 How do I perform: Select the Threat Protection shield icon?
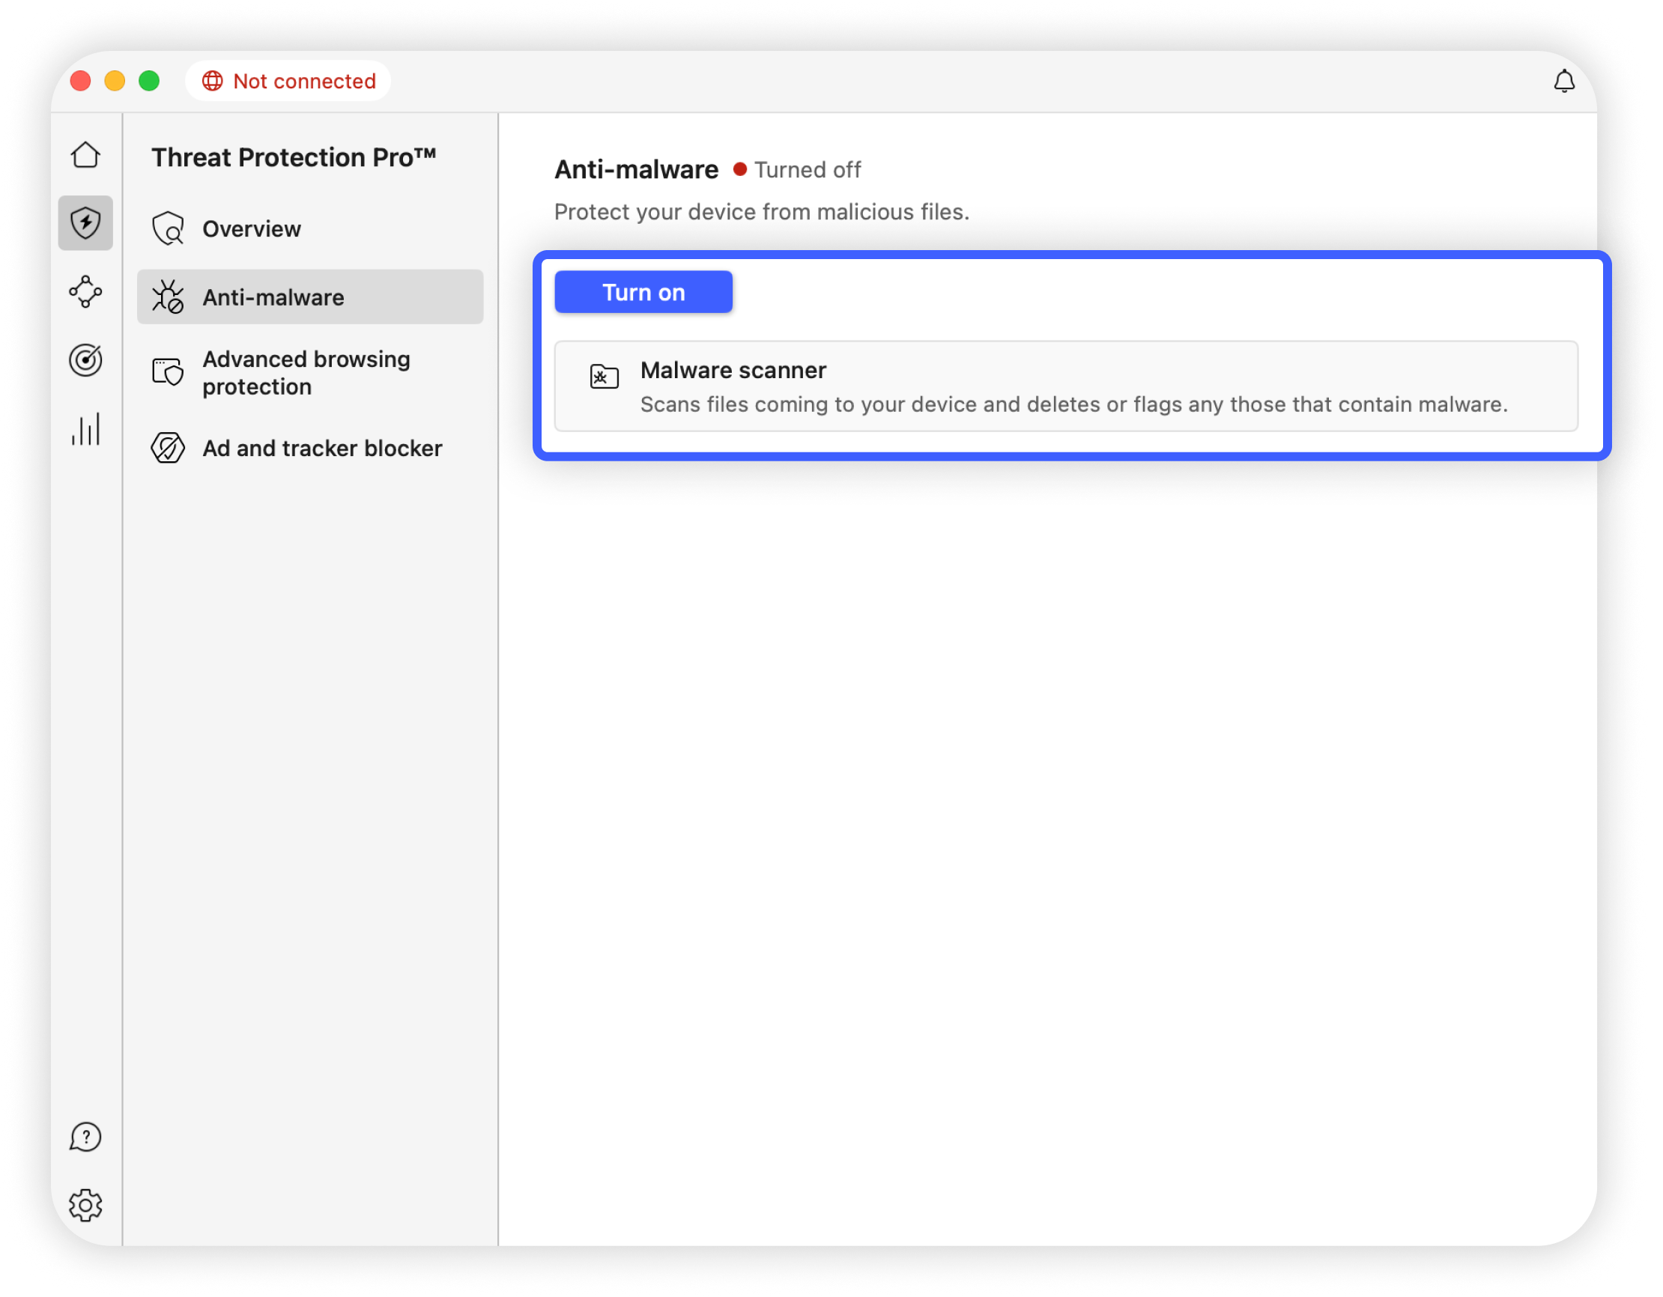point(85,223)
